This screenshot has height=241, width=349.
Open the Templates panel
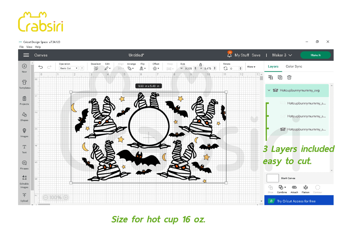[24, 84]
